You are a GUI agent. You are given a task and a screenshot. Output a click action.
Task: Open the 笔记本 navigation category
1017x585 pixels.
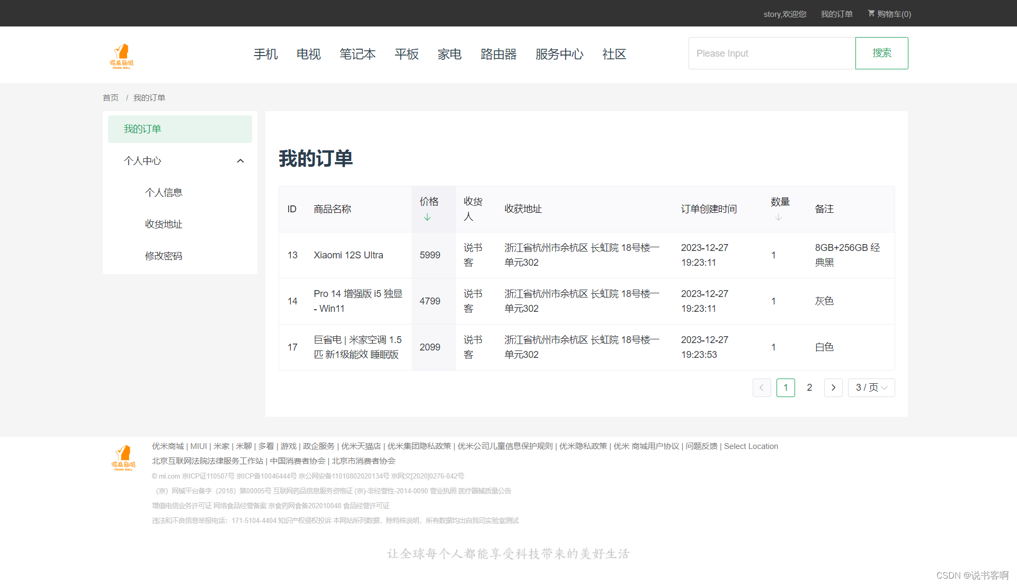pos(358,54)
